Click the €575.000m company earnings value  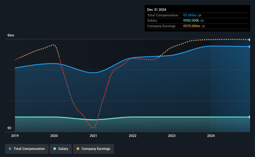pyautogui.click(x=192, y=26)
